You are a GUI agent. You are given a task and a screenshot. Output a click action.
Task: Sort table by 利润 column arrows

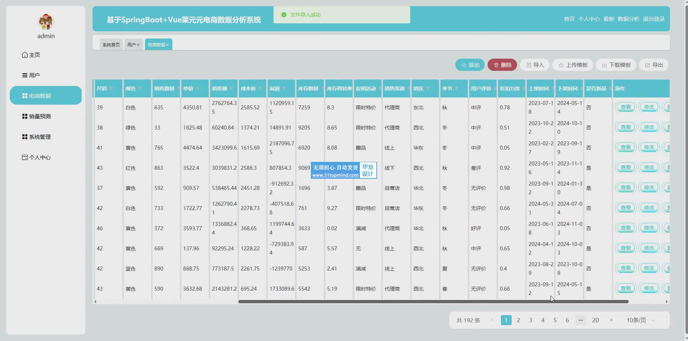[x=284, y=88]
